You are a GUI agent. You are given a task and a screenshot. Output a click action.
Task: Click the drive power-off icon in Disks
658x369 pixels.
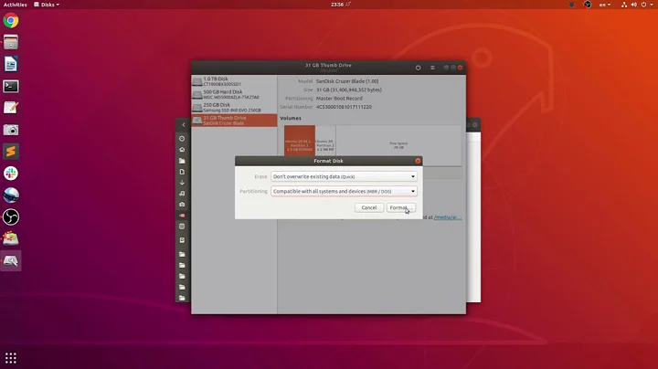(x=418, y=68)
